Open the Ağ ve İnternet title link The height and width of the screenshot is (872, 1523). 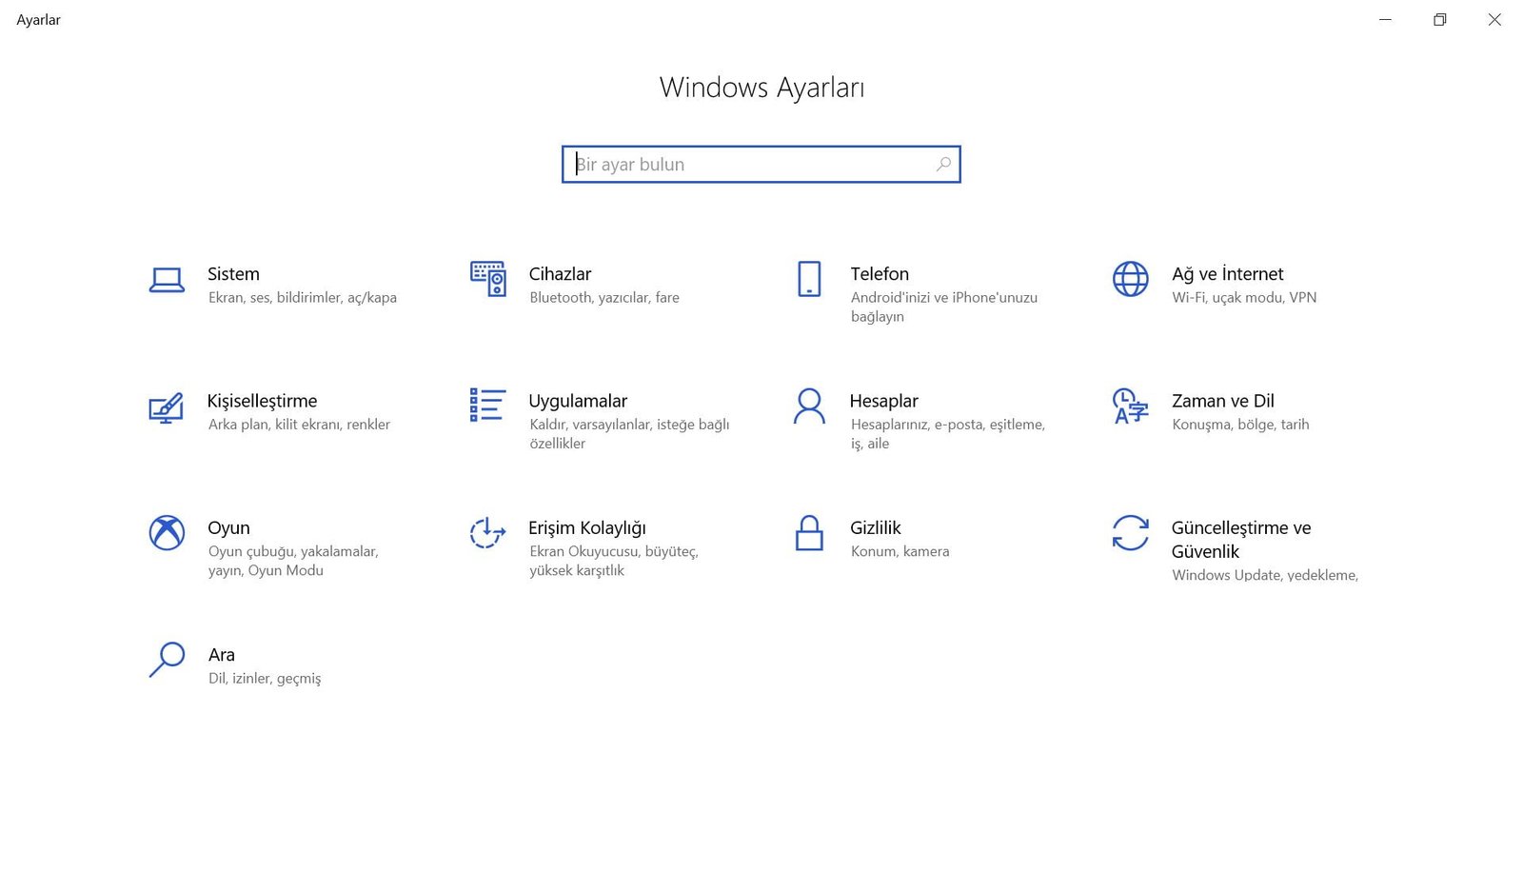1227,274
